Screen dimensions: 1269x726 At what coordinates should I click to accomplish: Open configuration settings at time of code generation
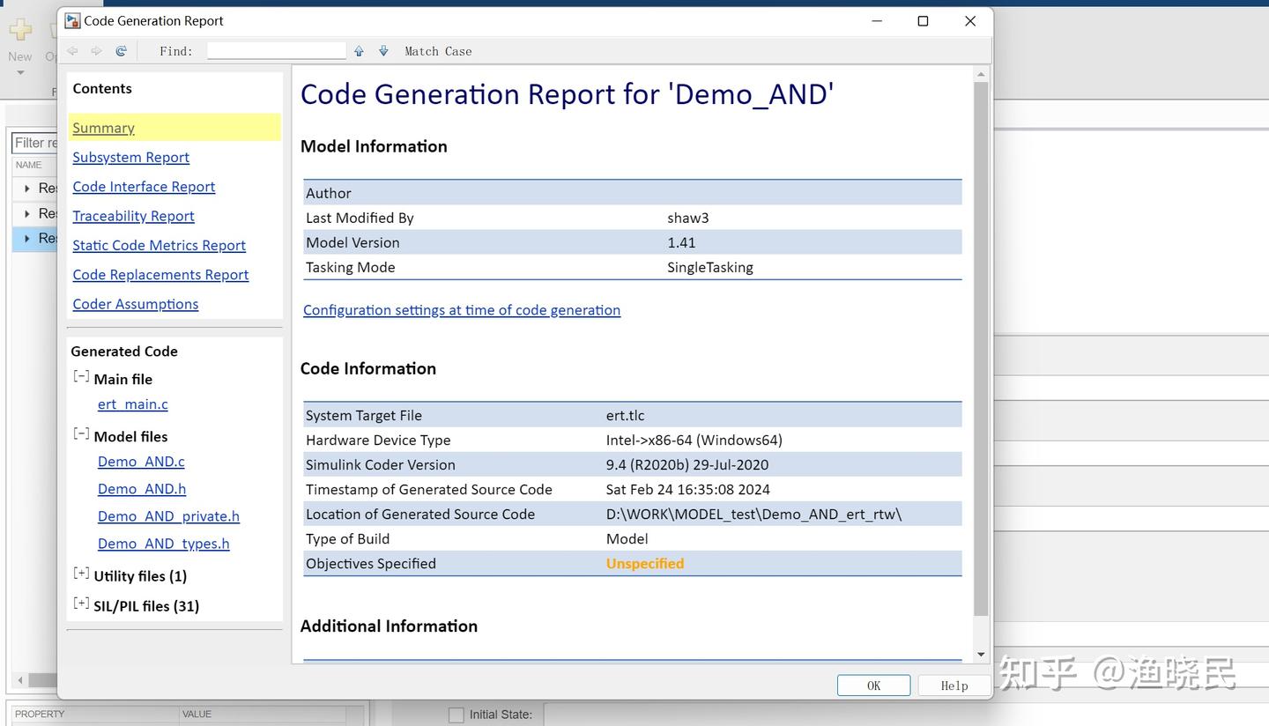pos(462,310)
